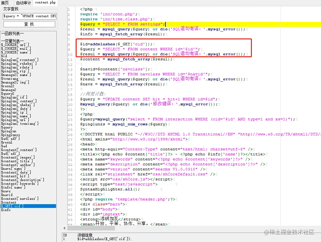Click the result row $id=addslashes in details panel

(104, 239)
